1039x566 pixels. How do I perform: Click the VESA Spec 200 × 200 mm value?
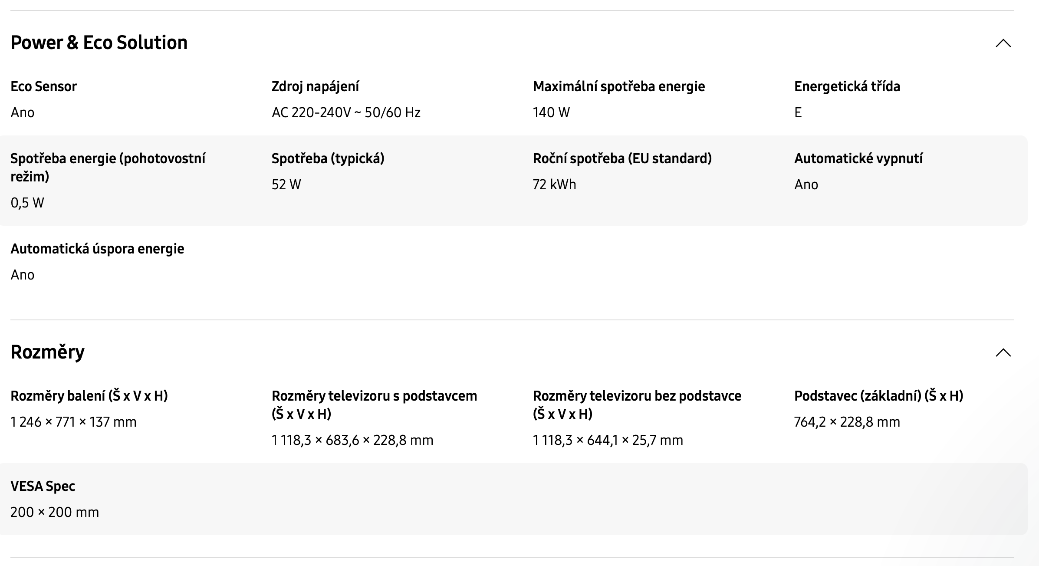pos(55,512)
